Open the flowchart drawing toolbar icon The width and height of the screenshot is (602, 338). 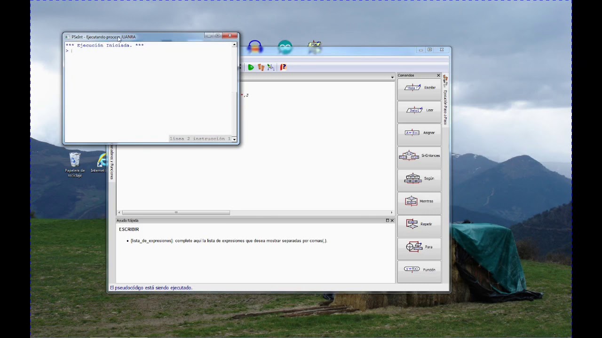point(271,67)
